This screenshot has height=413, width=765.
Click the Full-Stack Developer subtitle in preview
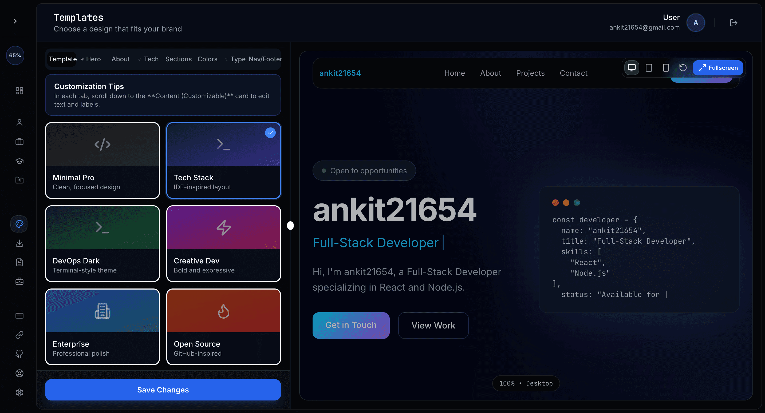coord(376,243)
